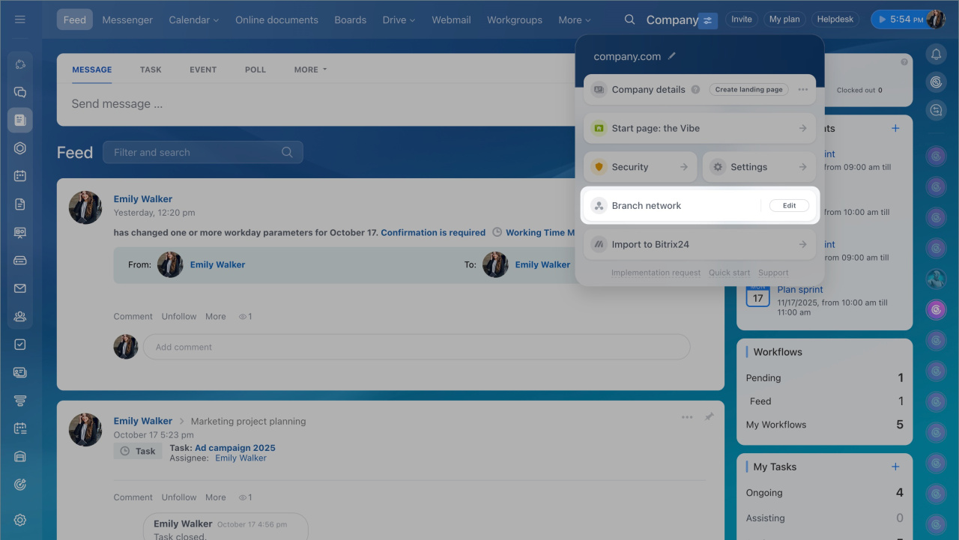Expand the Drive dropdown menu

click(x=399, y=20)
